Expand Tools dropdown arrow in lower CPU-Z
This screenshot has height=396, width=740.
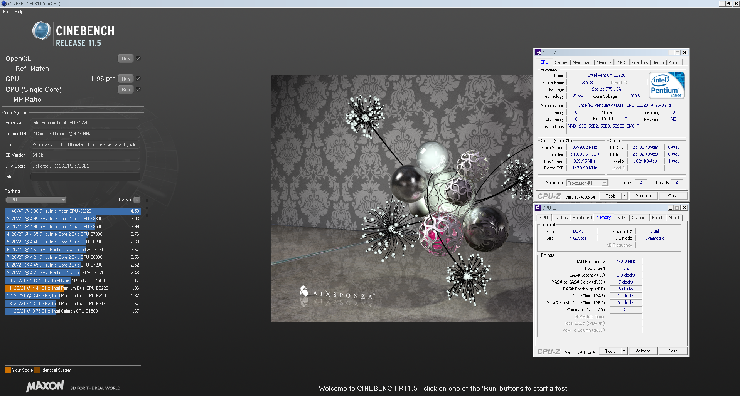624,351
